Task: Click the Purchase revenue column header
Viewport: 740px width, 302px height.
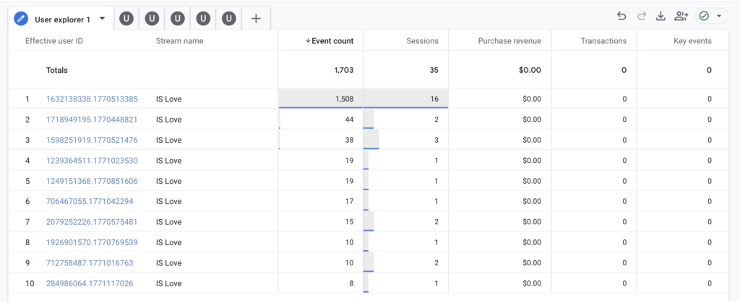Action: 509,41
